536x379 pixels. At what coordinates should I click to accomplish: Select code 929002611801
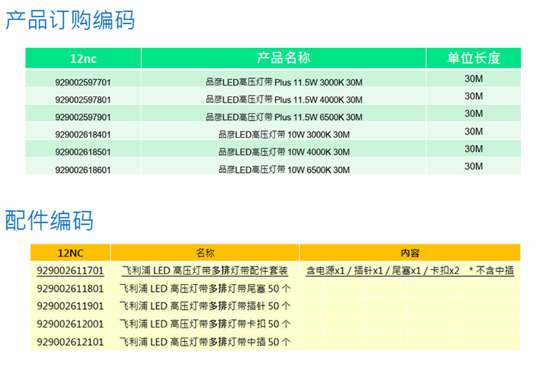pos(70,289)
